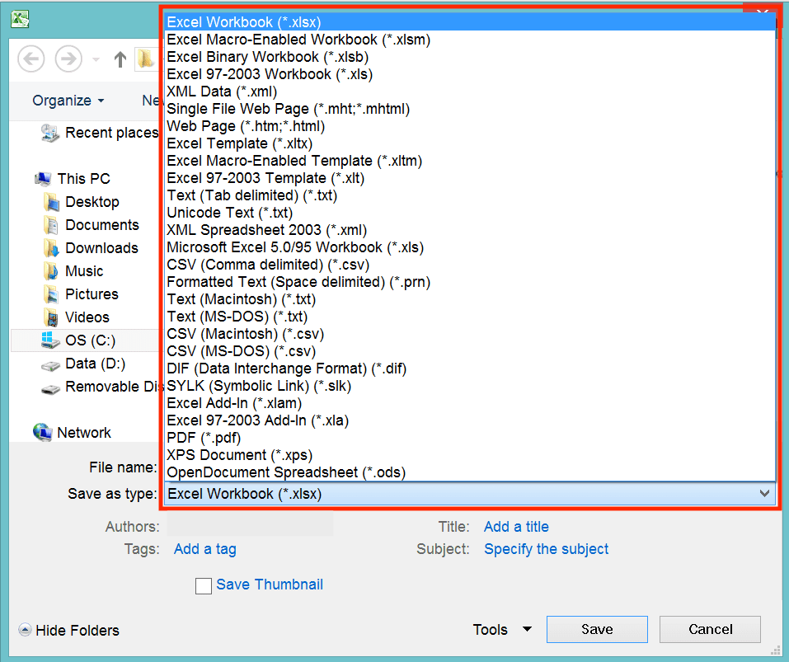The width and height of the screenshot is (789, 662).
Task: Choose Single File Web Page (*.mht;*.mhtml)
Action: pyautogui.click(x=470, y=109)
